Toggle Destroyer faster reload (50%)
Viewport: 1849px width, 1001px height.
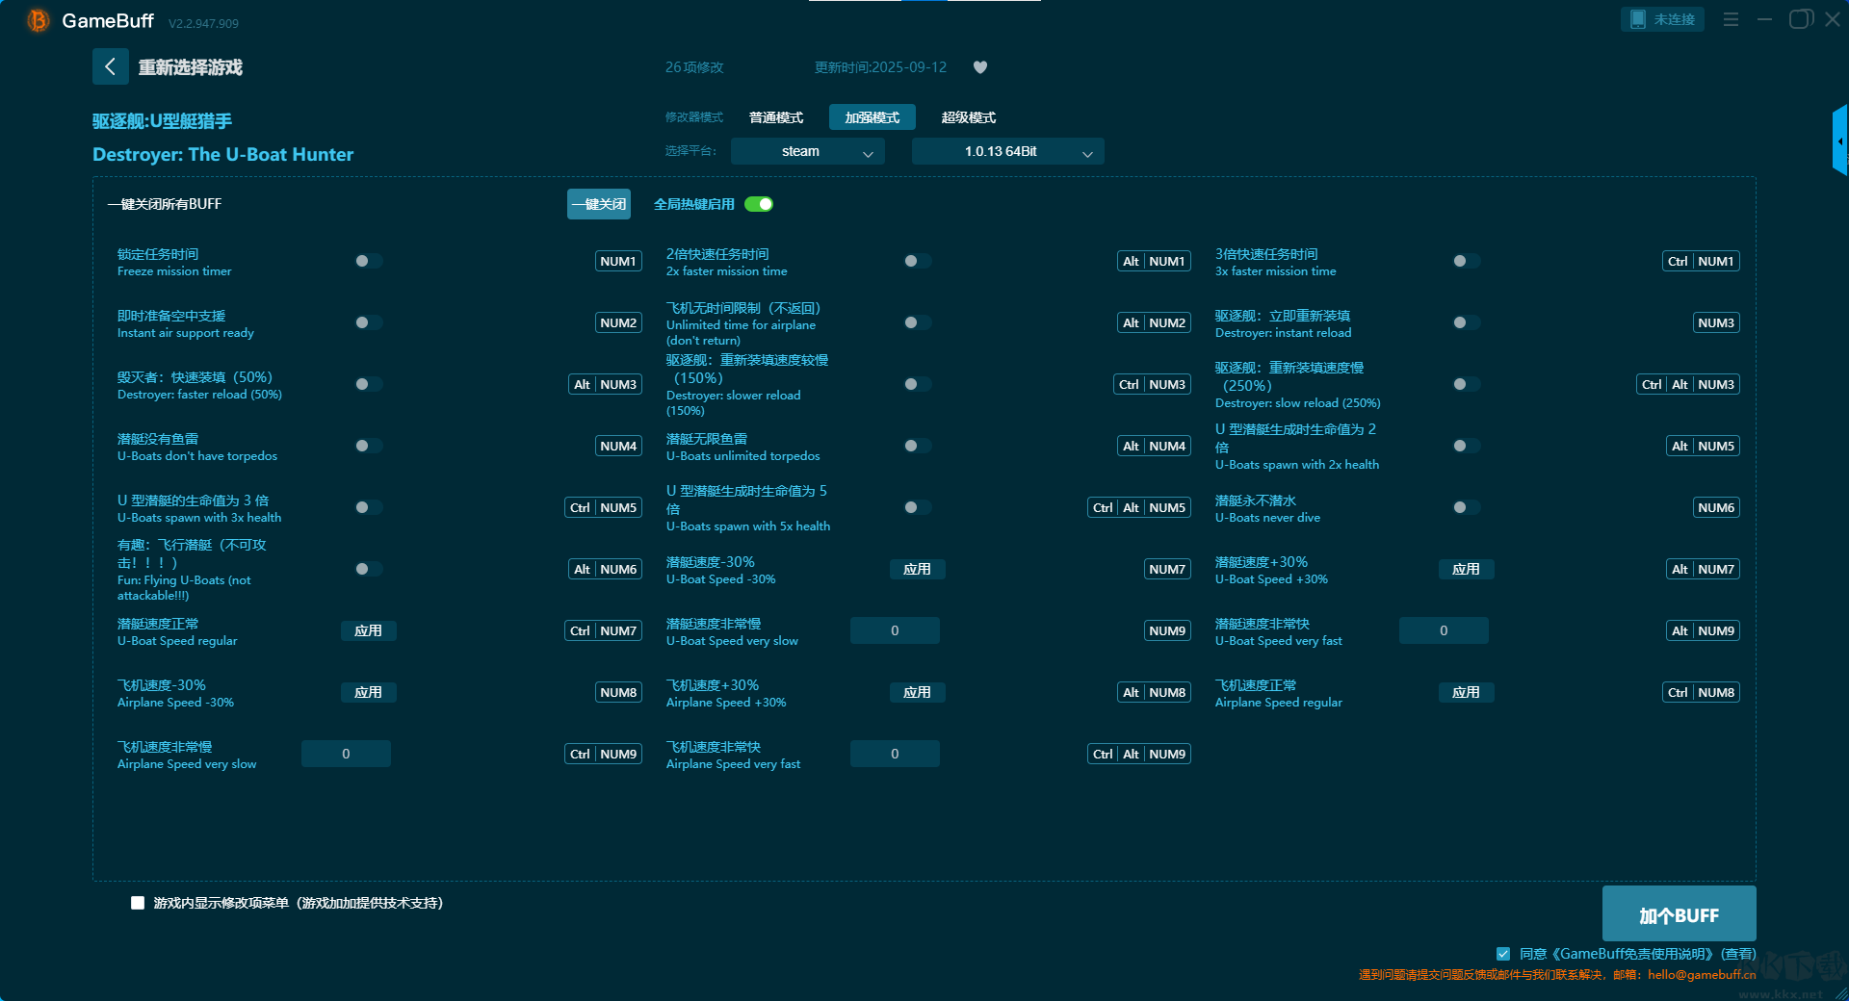369,384
